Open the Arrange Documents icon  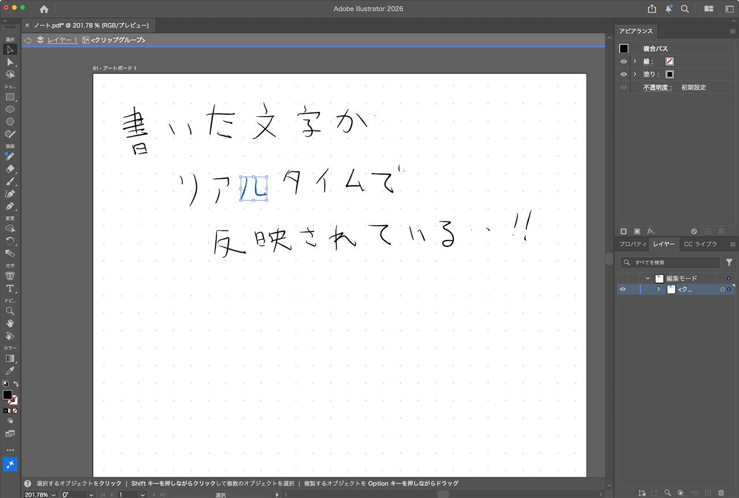click(709, 9)
